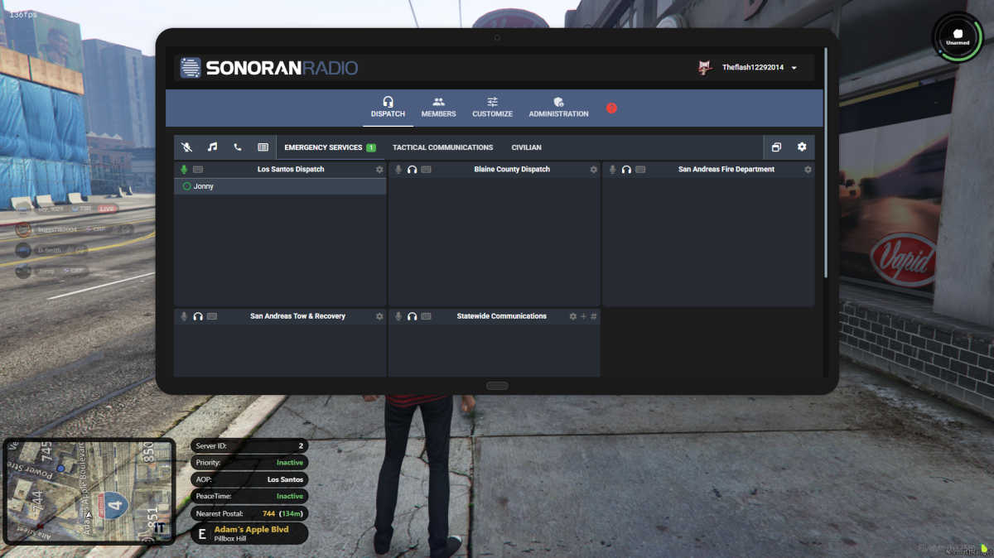Open the toolbar settings gear
Viewport: 994px width, 558px height.
pos(802,147)
